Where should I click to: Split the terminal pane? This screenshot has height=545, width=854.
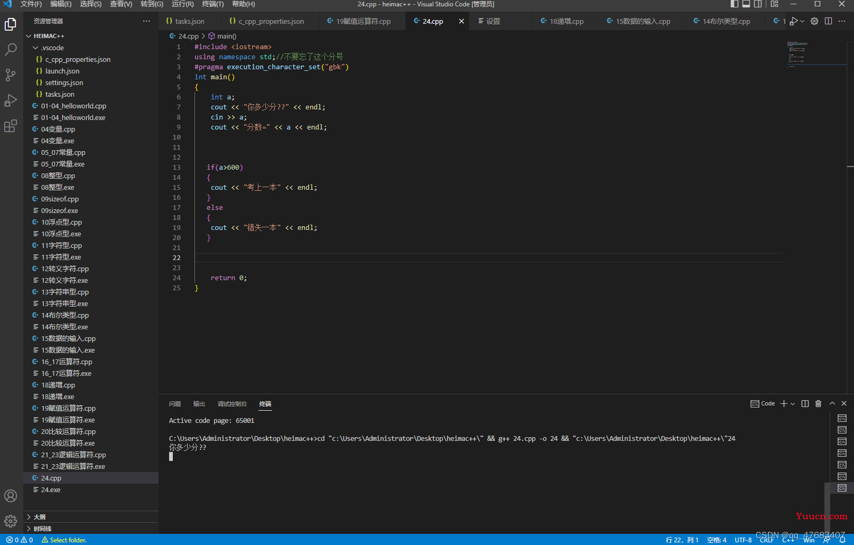pos(805,403)
